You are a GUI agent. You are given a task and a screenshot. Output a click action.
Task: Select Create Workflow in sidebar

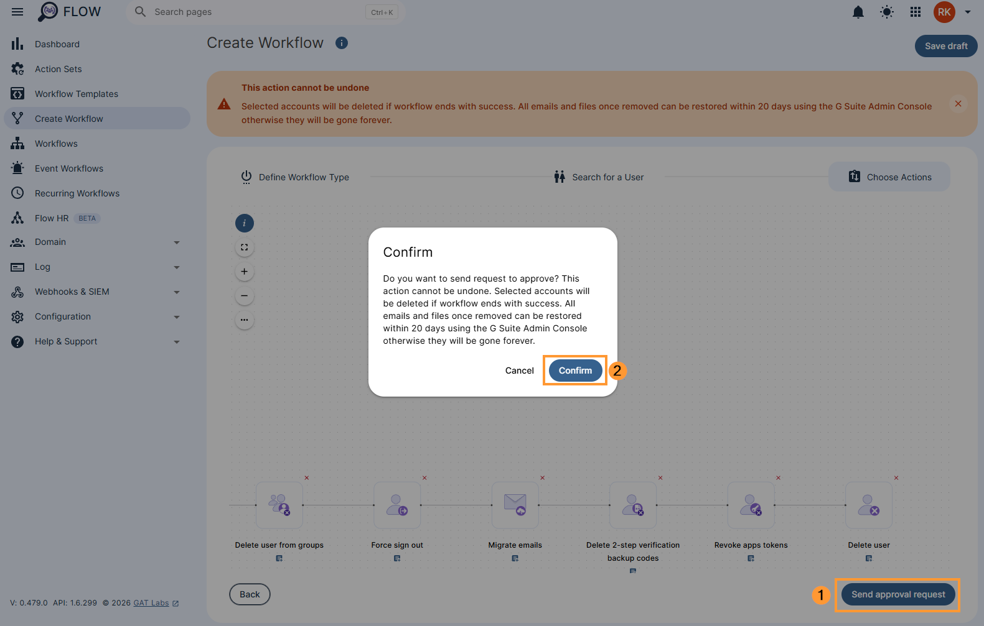point(97,119)
